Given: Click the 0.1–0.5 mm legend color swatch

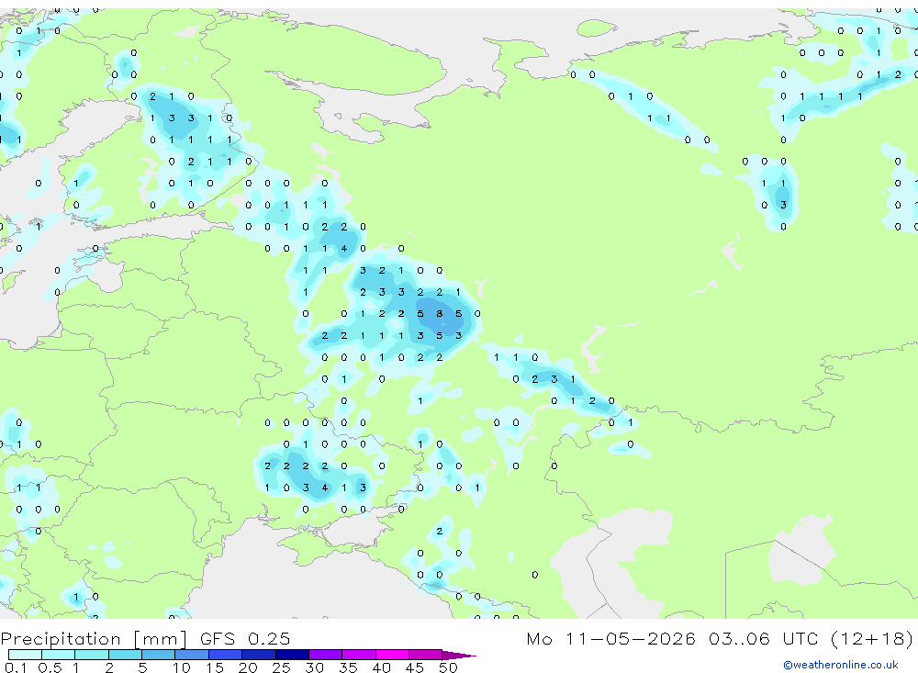Looking at the screenshot, I should (x=25, y=655).
